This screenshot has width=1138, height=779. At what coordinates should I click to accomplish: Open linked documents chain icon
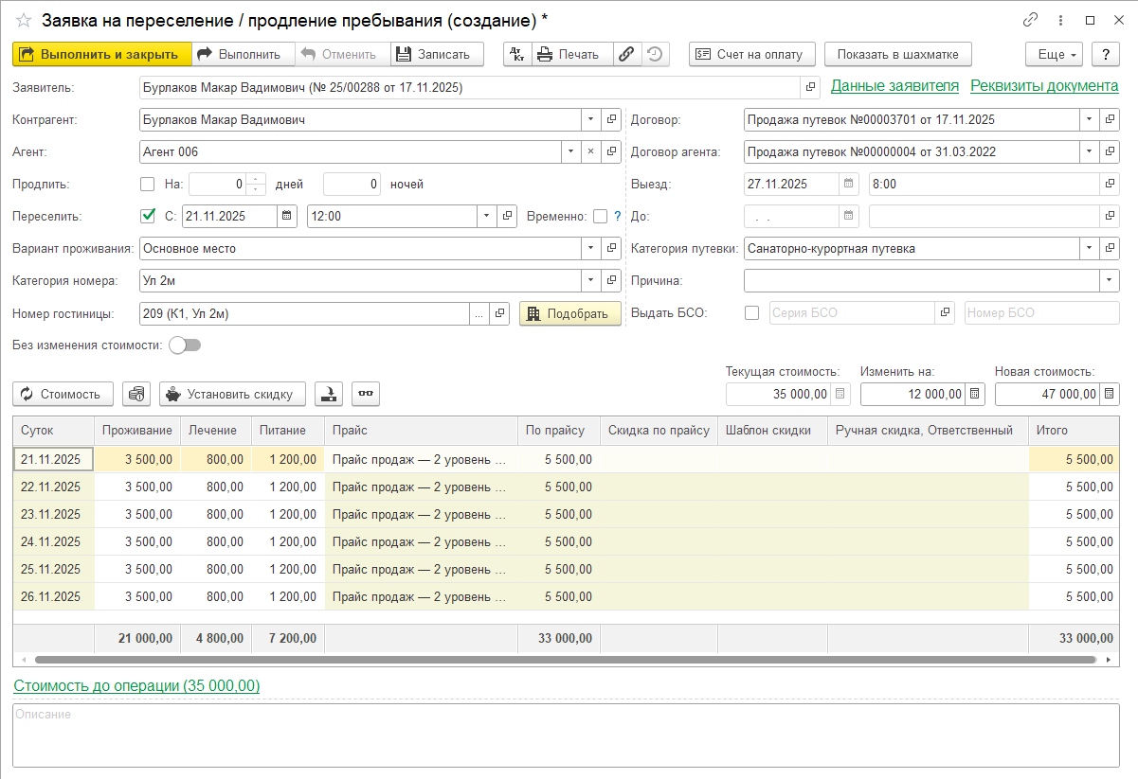(x=626, y=54)
